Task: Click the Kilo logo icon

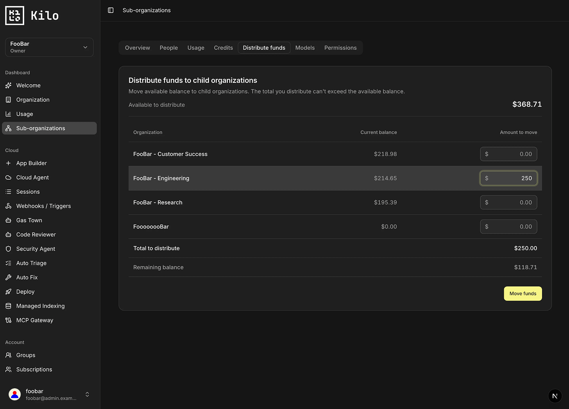Action: [x=15, y=16]
